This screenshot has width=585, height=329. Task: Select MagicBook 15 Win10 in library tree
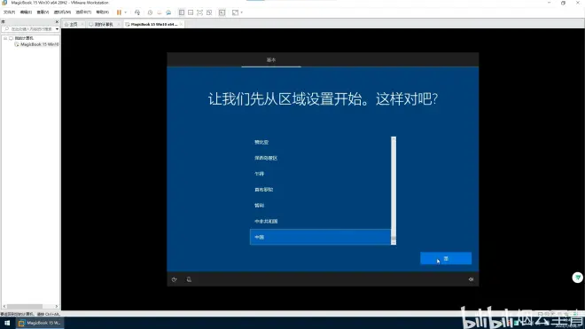point(39,44)
